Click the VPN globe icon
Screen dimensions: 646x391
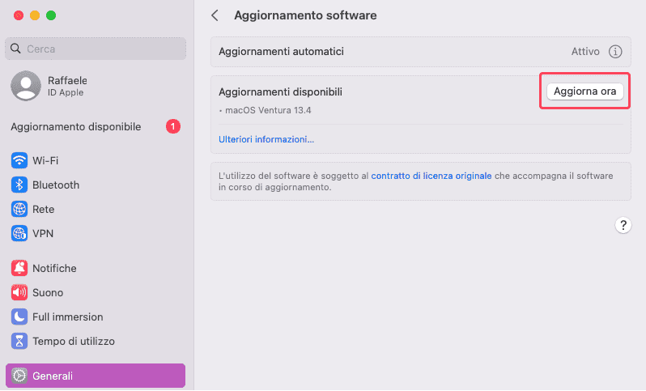[x=19, y=233]
